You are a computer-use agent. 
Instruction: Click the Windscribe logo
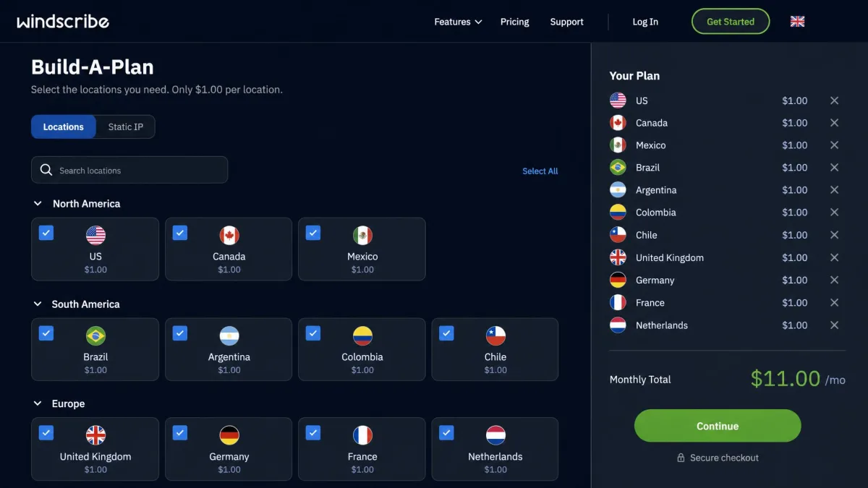63,22
